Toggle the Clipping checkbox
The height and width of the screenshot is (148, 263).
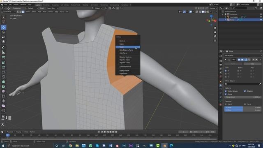(245, 91)
